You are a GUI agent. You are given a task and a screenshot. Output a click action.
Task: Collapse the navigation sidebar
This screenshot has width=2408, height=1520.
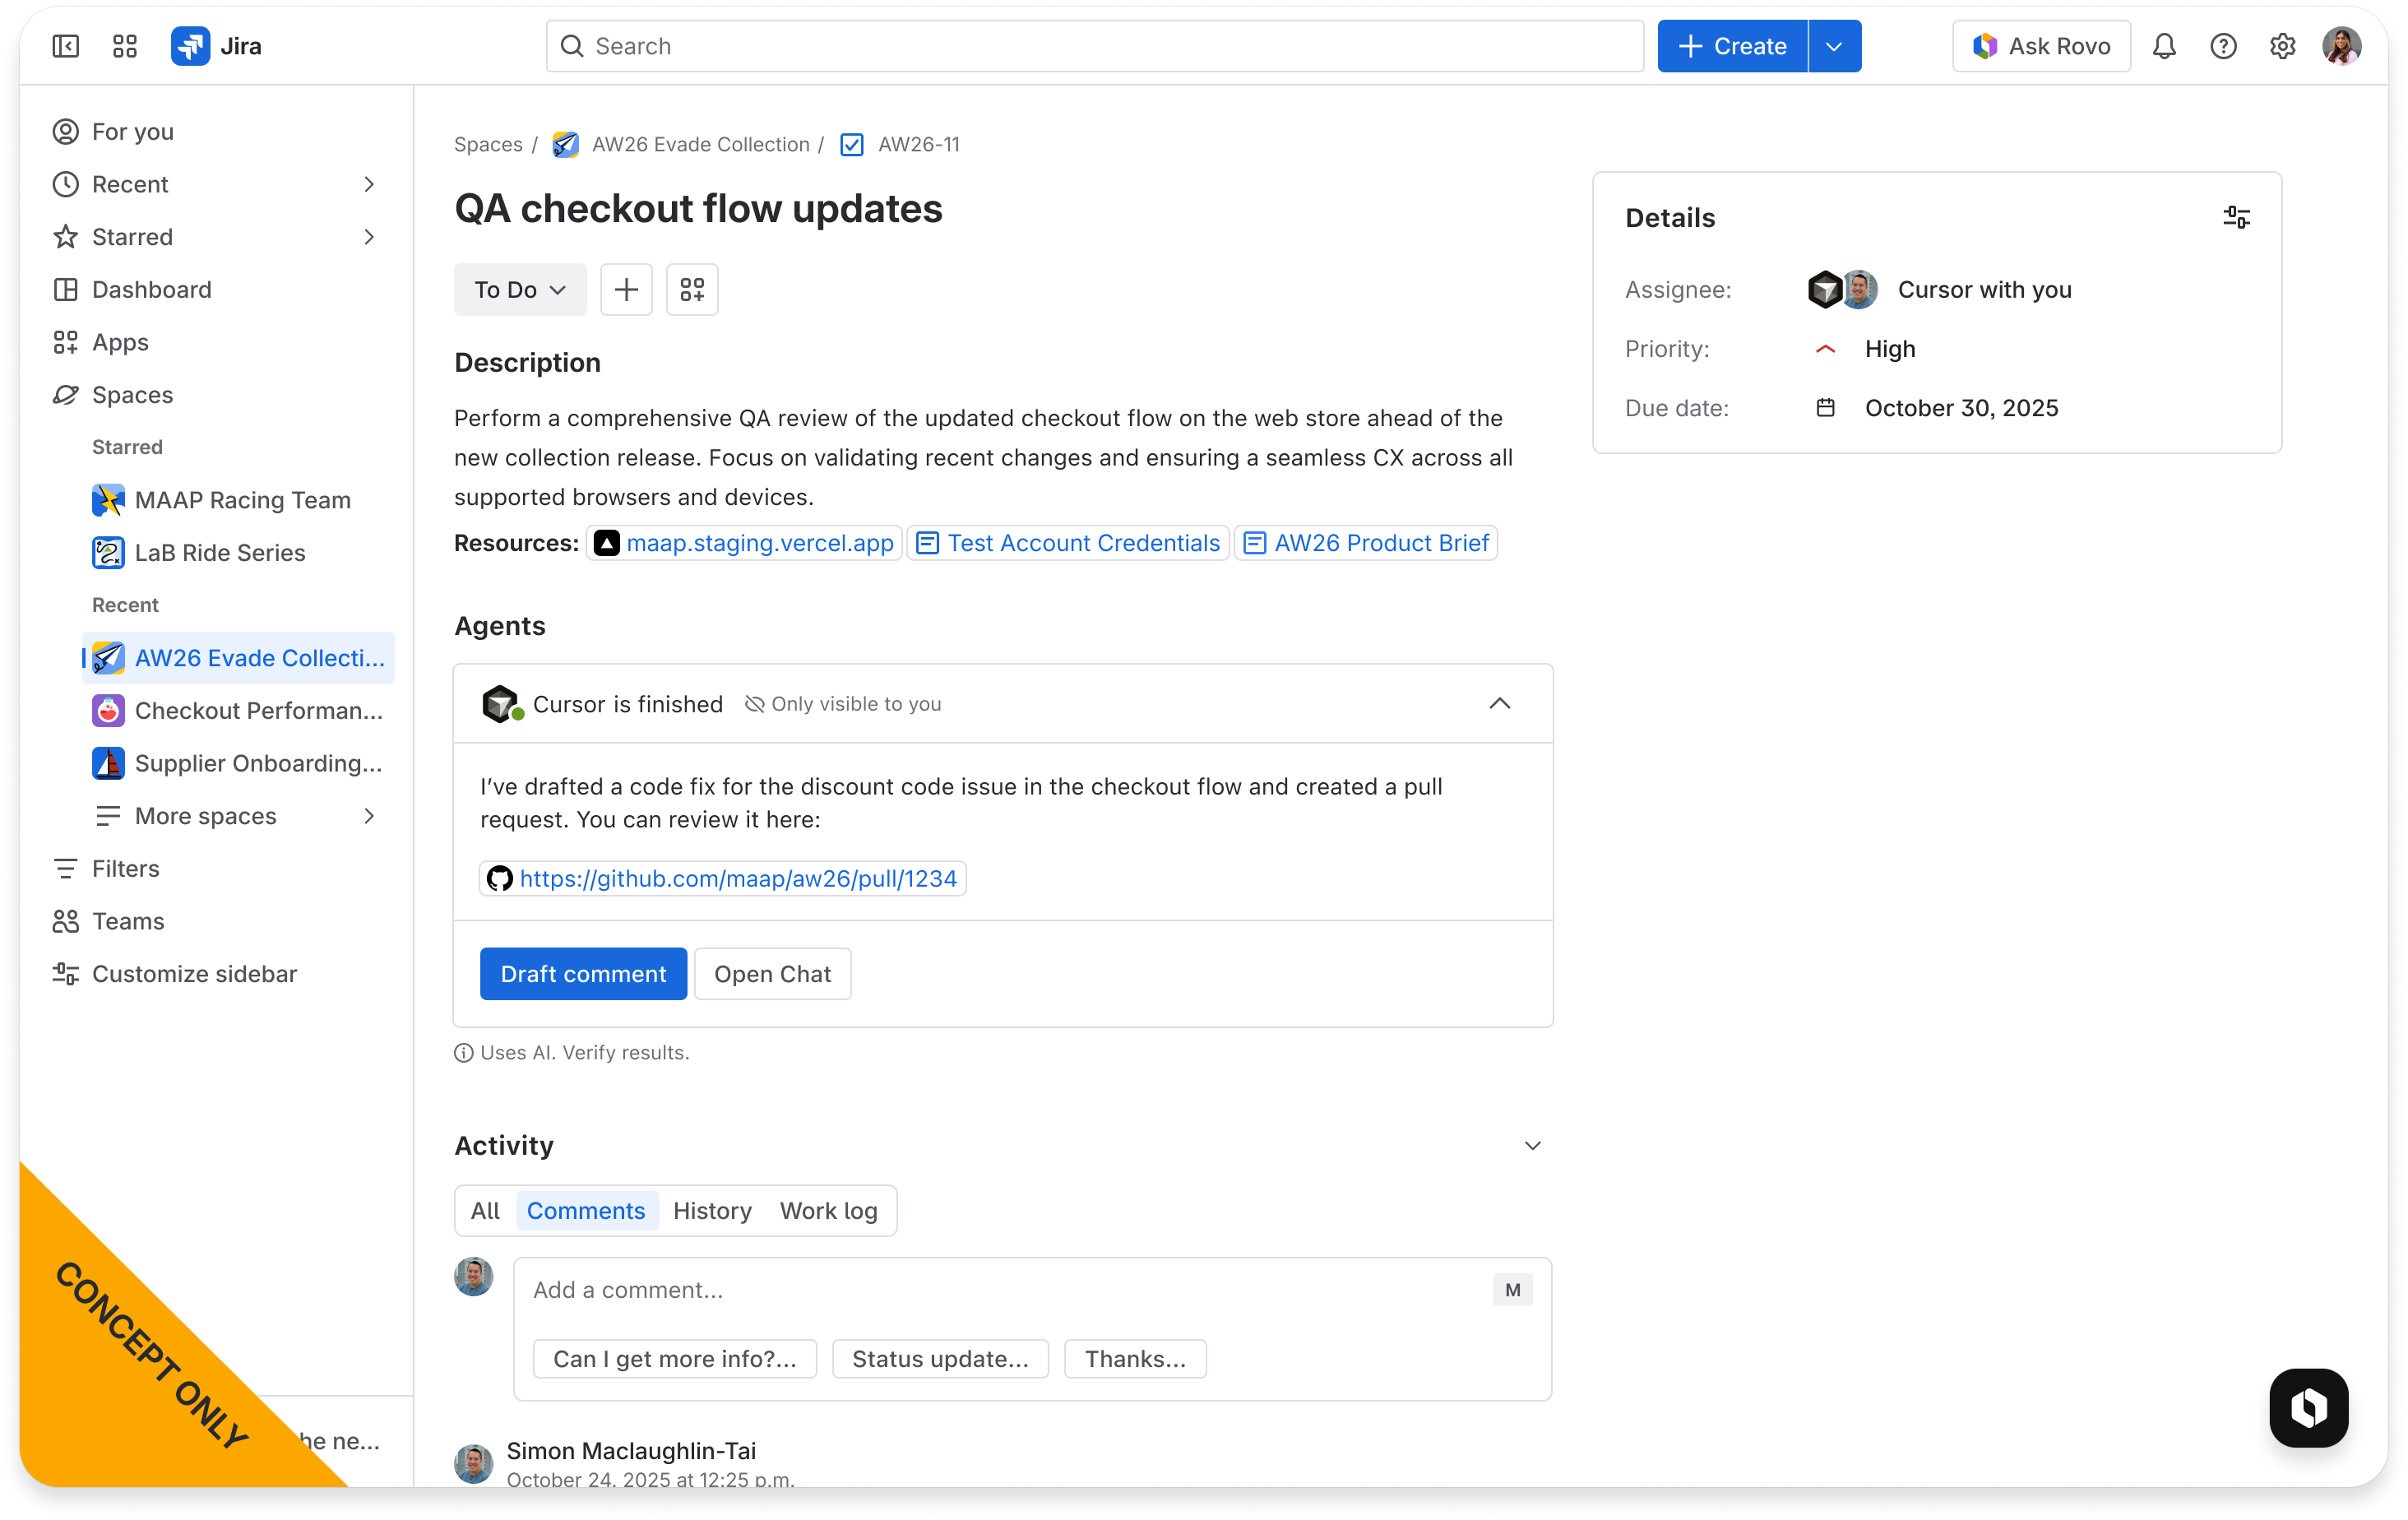click(x=64, y=46)
